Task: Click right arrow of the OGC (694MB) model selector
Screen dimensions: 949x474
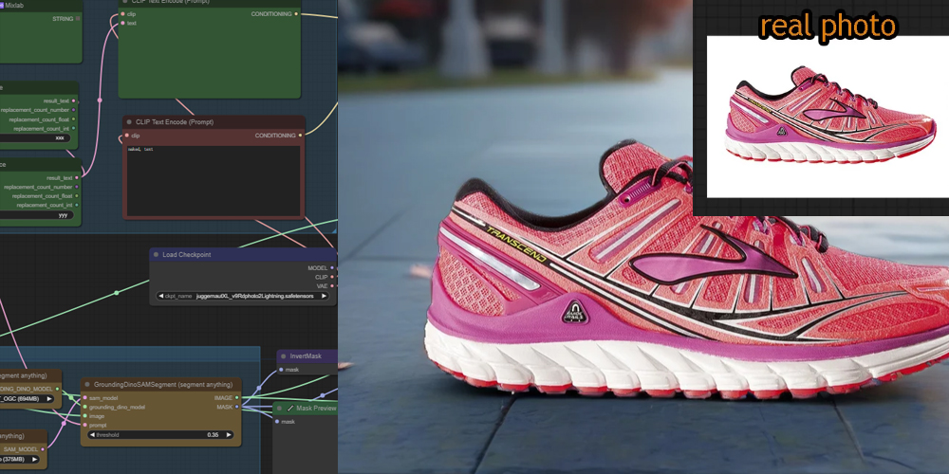Action: pos(48,398)
